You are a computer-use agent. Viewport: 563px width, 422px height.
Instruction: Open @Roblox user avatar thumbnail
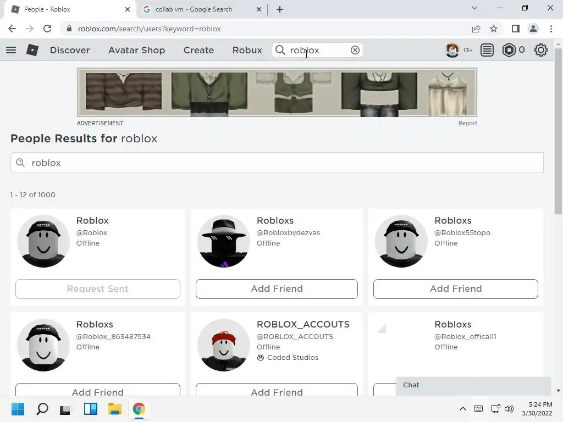click(43, 241)
